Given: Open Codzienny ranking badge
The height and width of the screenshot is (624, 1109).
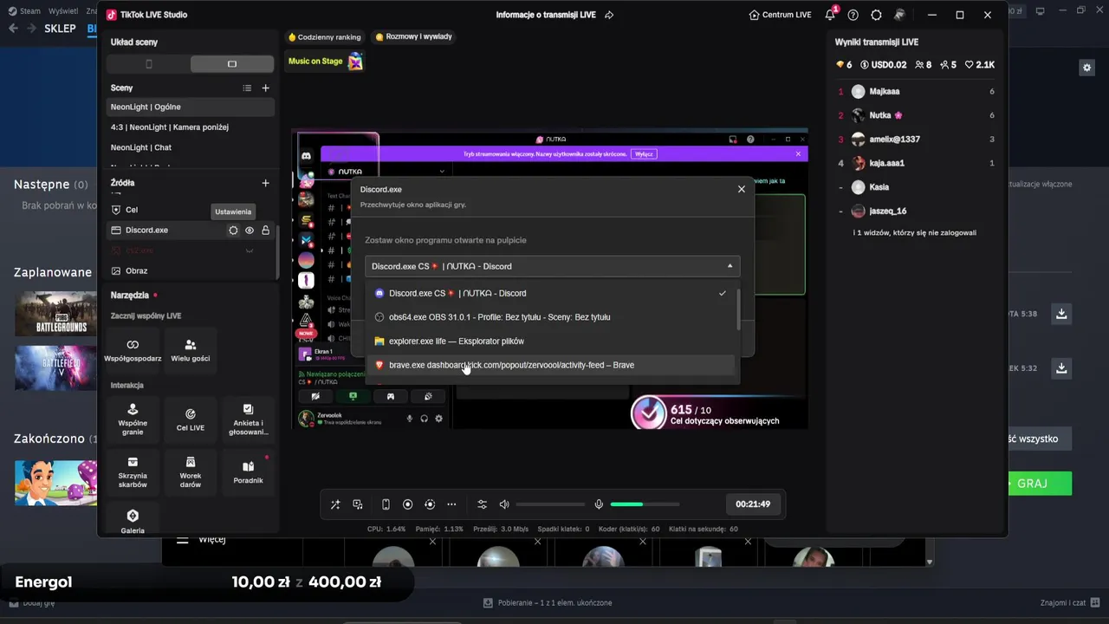Looking at the screenshot, I should tap(324, 37).
